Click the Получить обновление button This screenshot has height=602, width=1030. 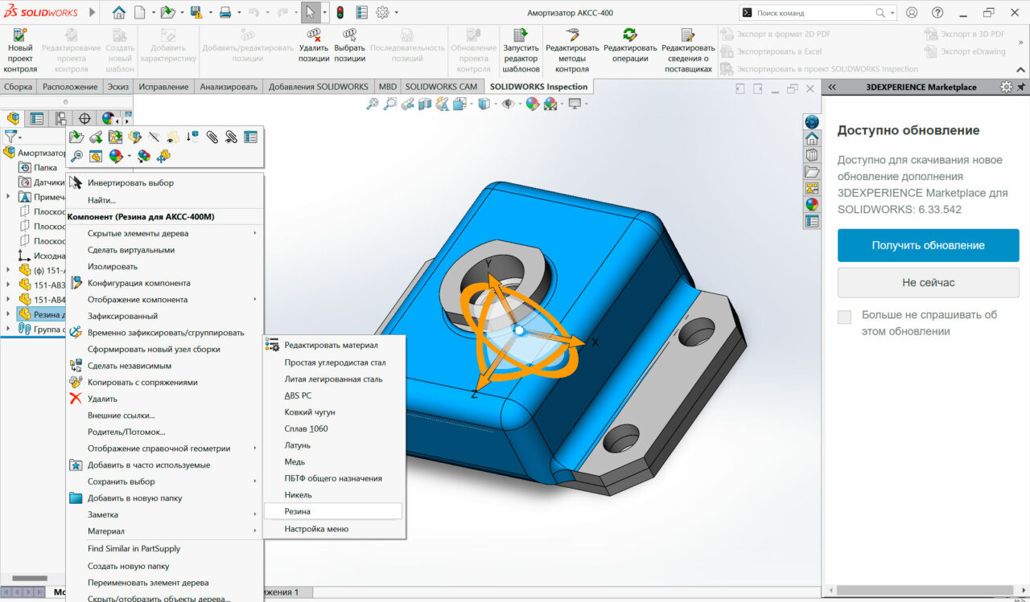[928, 245]
